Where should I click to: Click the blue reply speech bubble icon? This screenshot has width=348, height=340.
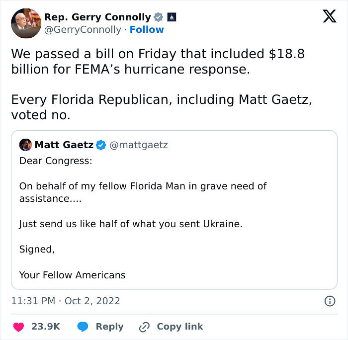click(83, 327)
